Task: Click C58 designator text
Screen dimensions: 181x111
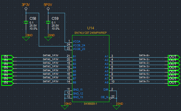Action: 33,19
